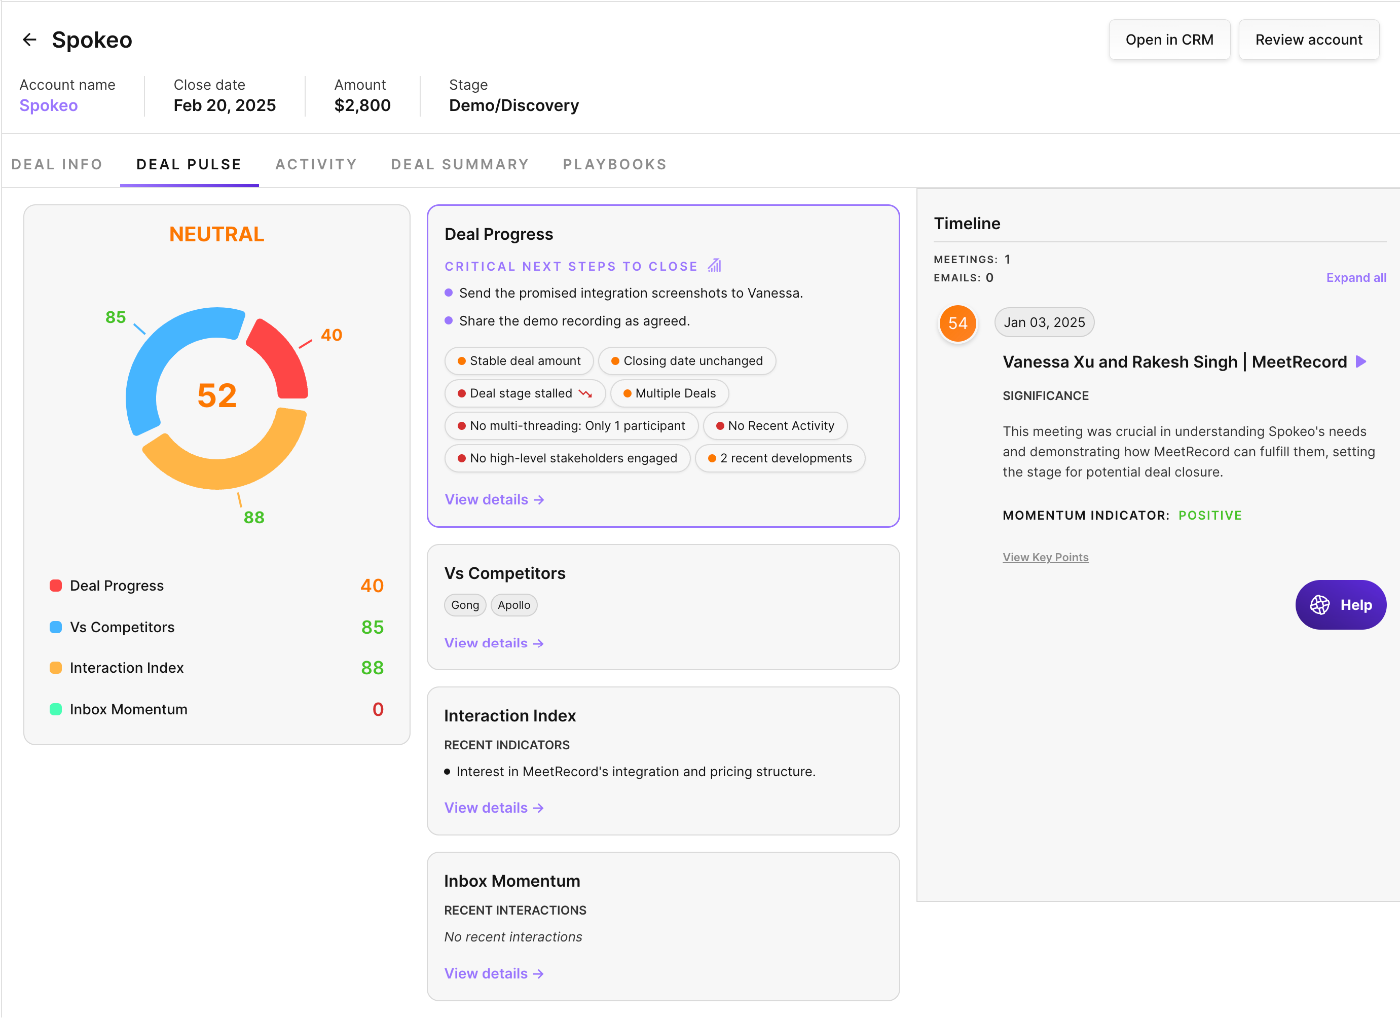Switch to the Deal Summary tab

click(x=460, y=164)
